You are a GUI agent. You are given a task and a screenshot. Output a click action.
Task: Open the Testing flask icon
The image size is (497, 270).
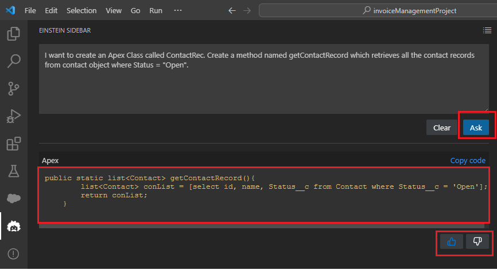[x=13, y=170]
